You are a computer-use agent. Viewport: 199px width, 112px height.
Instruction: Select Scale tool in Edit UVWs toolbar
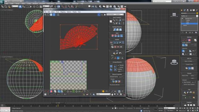(51, 15)
